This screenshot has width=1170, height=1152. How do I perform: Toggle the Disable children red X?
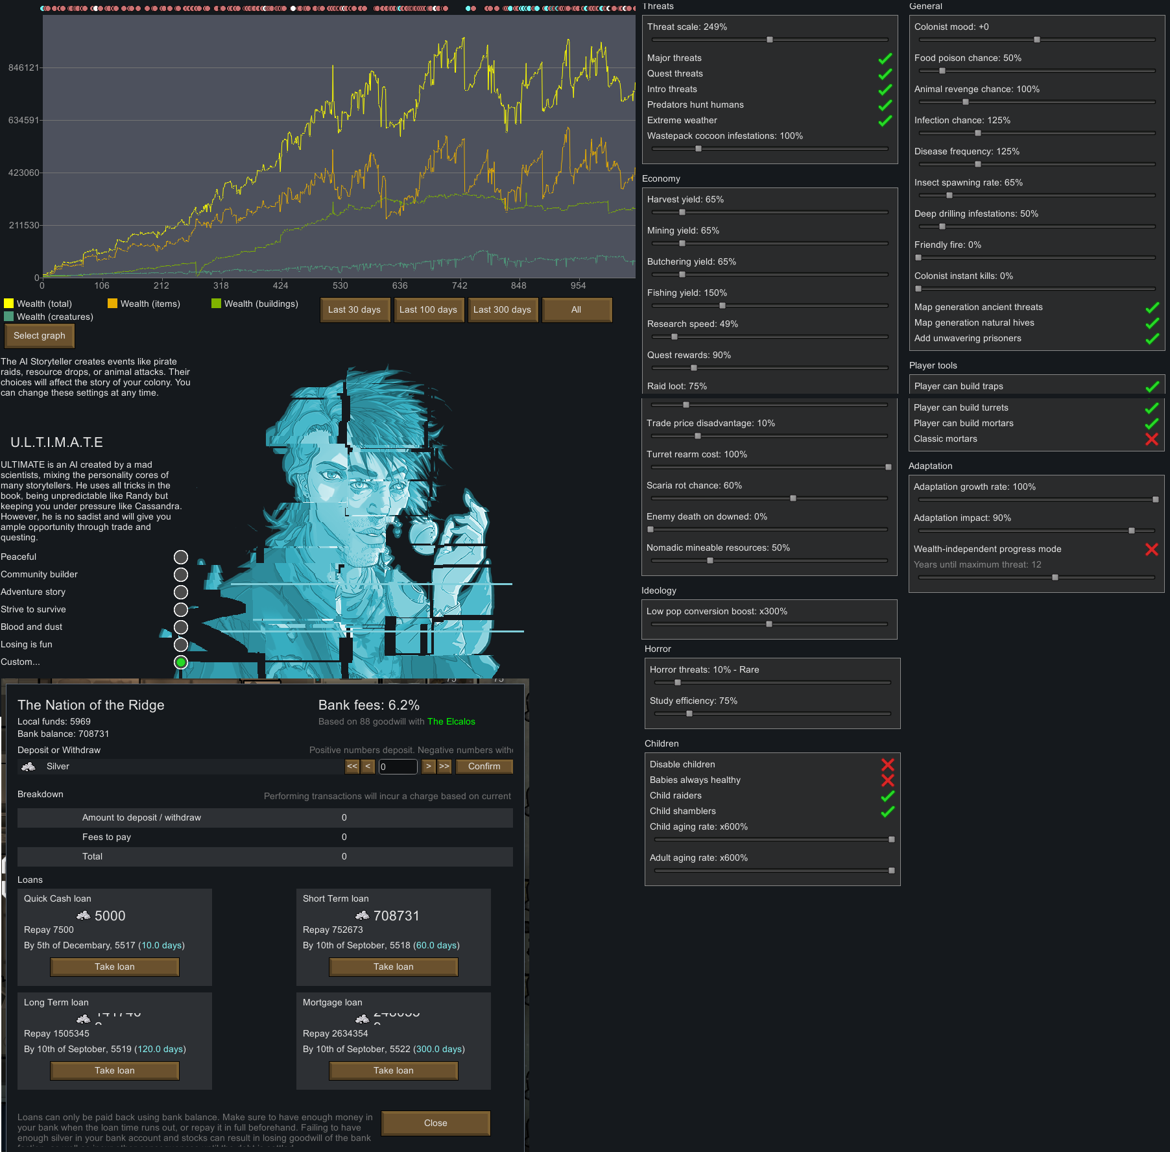tap(888, 765)
